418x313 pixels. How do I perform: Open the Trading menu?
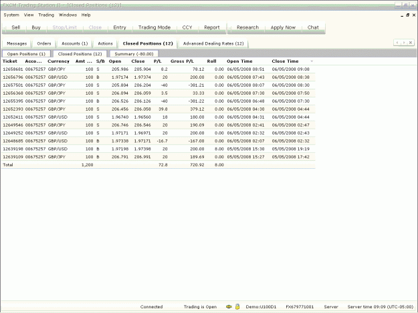pyautogui.click(x=46, y=15)
